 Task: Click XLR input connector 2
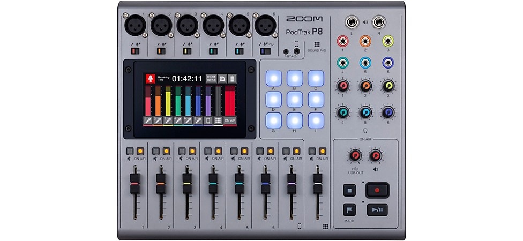(x=161, y=25)
